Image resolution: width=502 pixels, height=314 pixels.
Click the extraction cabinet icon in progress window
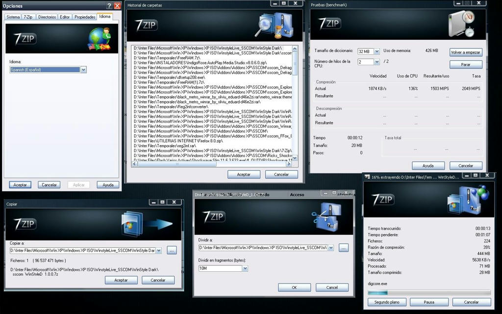click(x=468, y=200)
